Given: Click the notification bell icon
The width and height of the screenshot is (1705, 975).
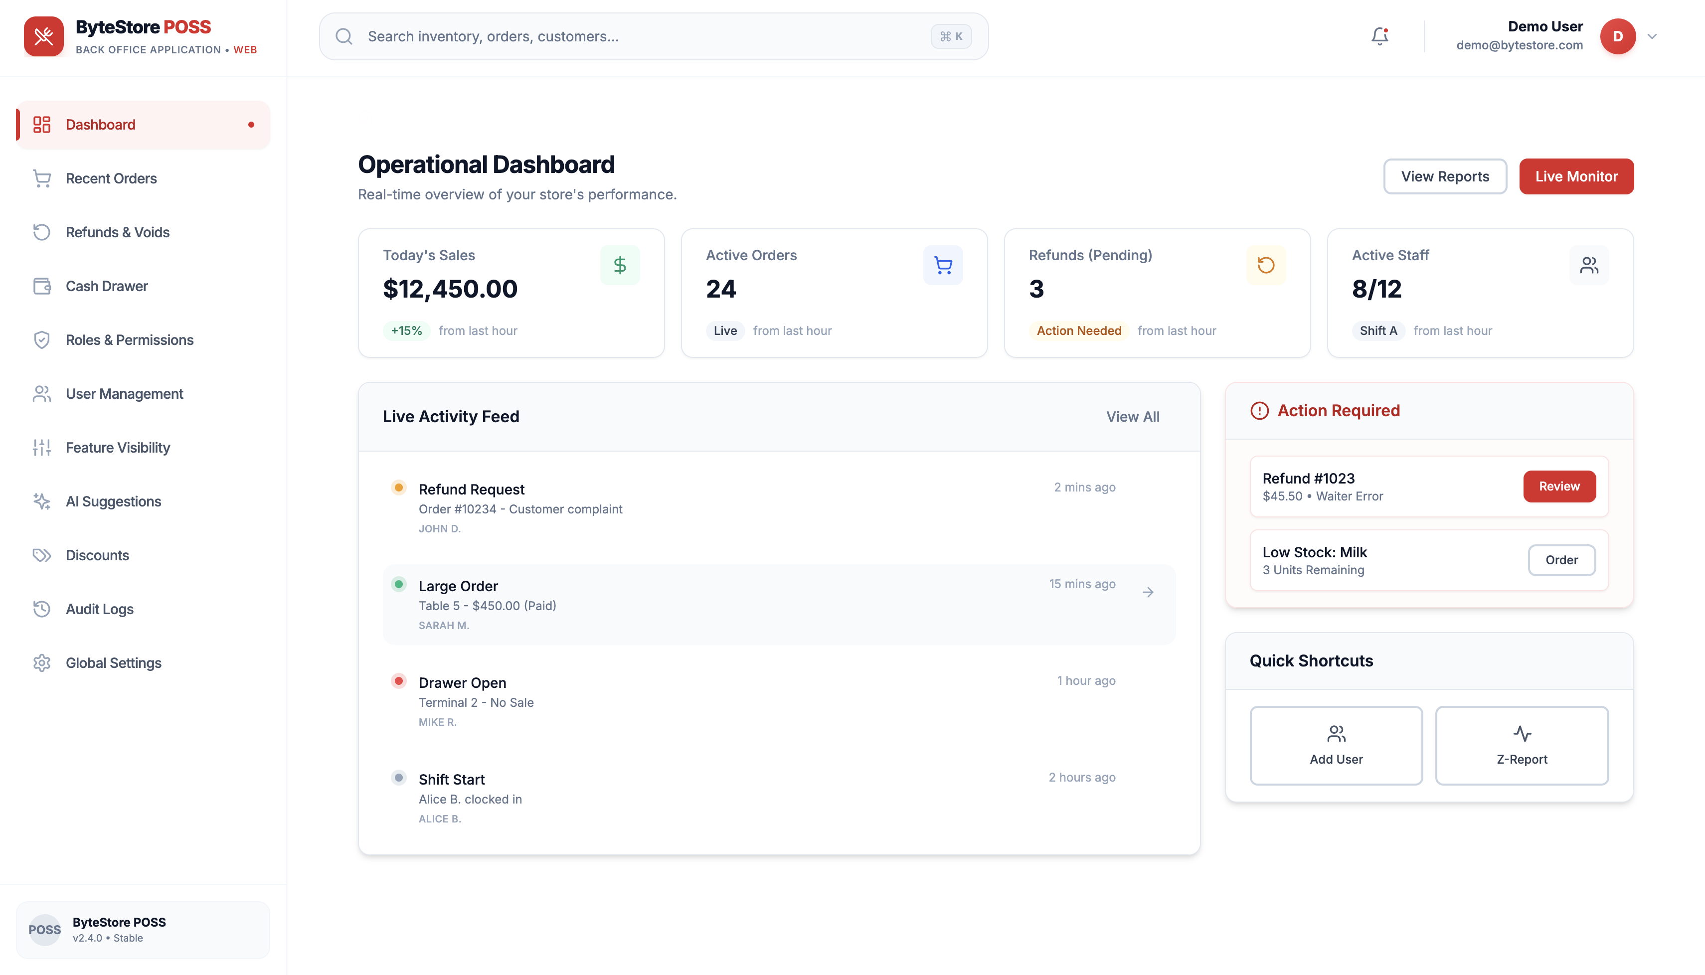Looking at the screenshot, I should point(1379,36).
